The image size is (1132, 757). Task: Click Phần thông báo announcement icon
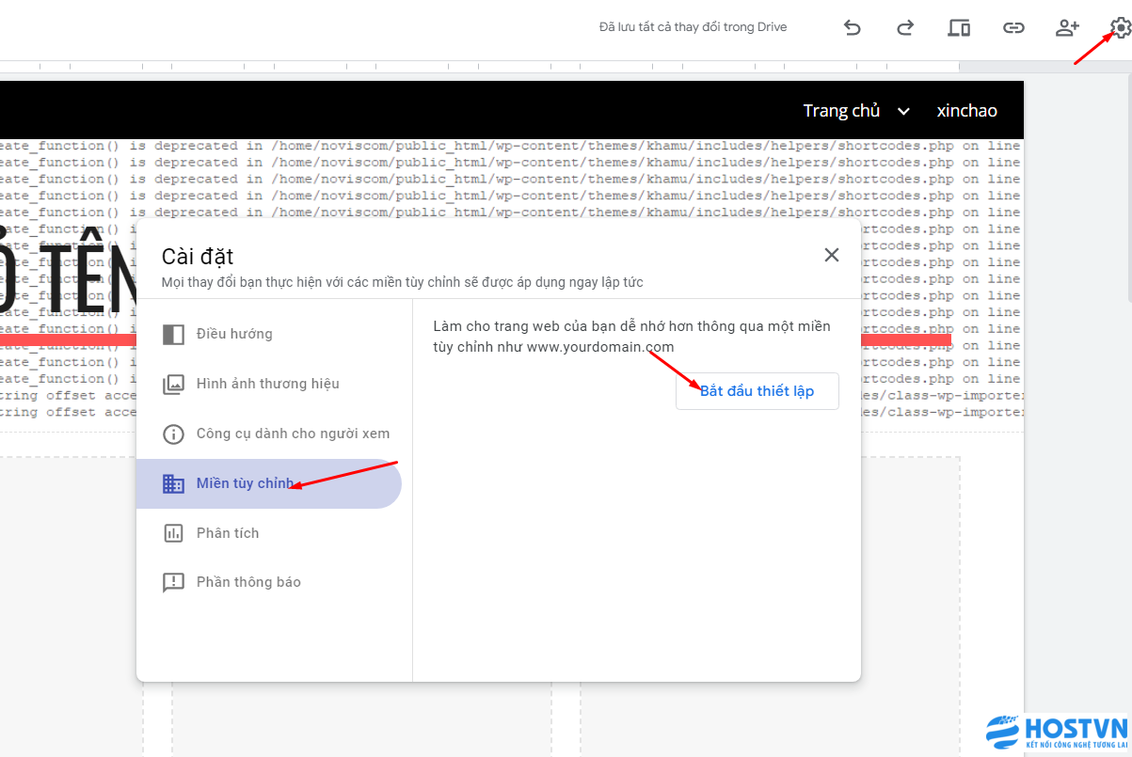(173, 582)
